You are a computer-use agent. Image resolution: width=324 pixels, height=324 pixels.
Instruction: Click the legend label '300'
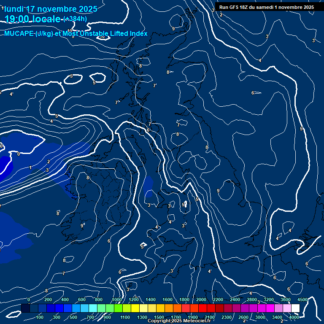pyautogui.click(x=57, y=317)
